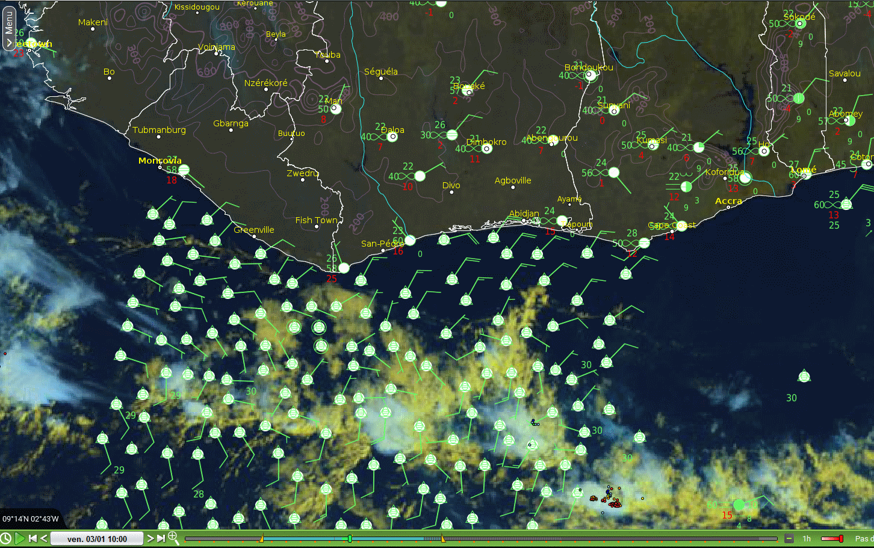Start animation with the play button

click(20, 538)
